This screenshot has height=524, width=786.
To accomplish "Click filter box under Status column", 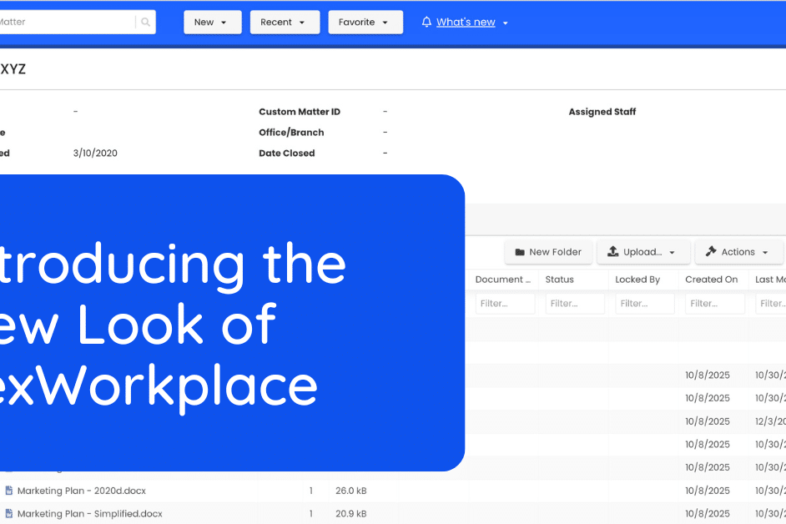I will coord(575,304).
